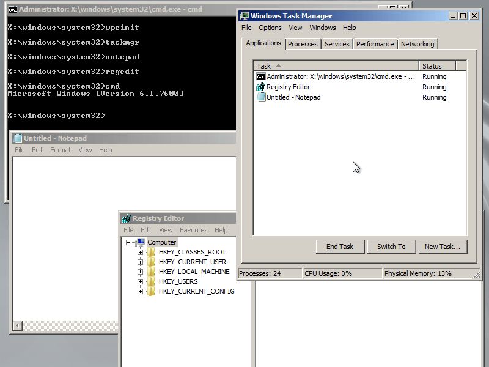Expand the HKEY_LOCAL_MACHINE tree node
489x367 pixels.
[x=141, y=272]
